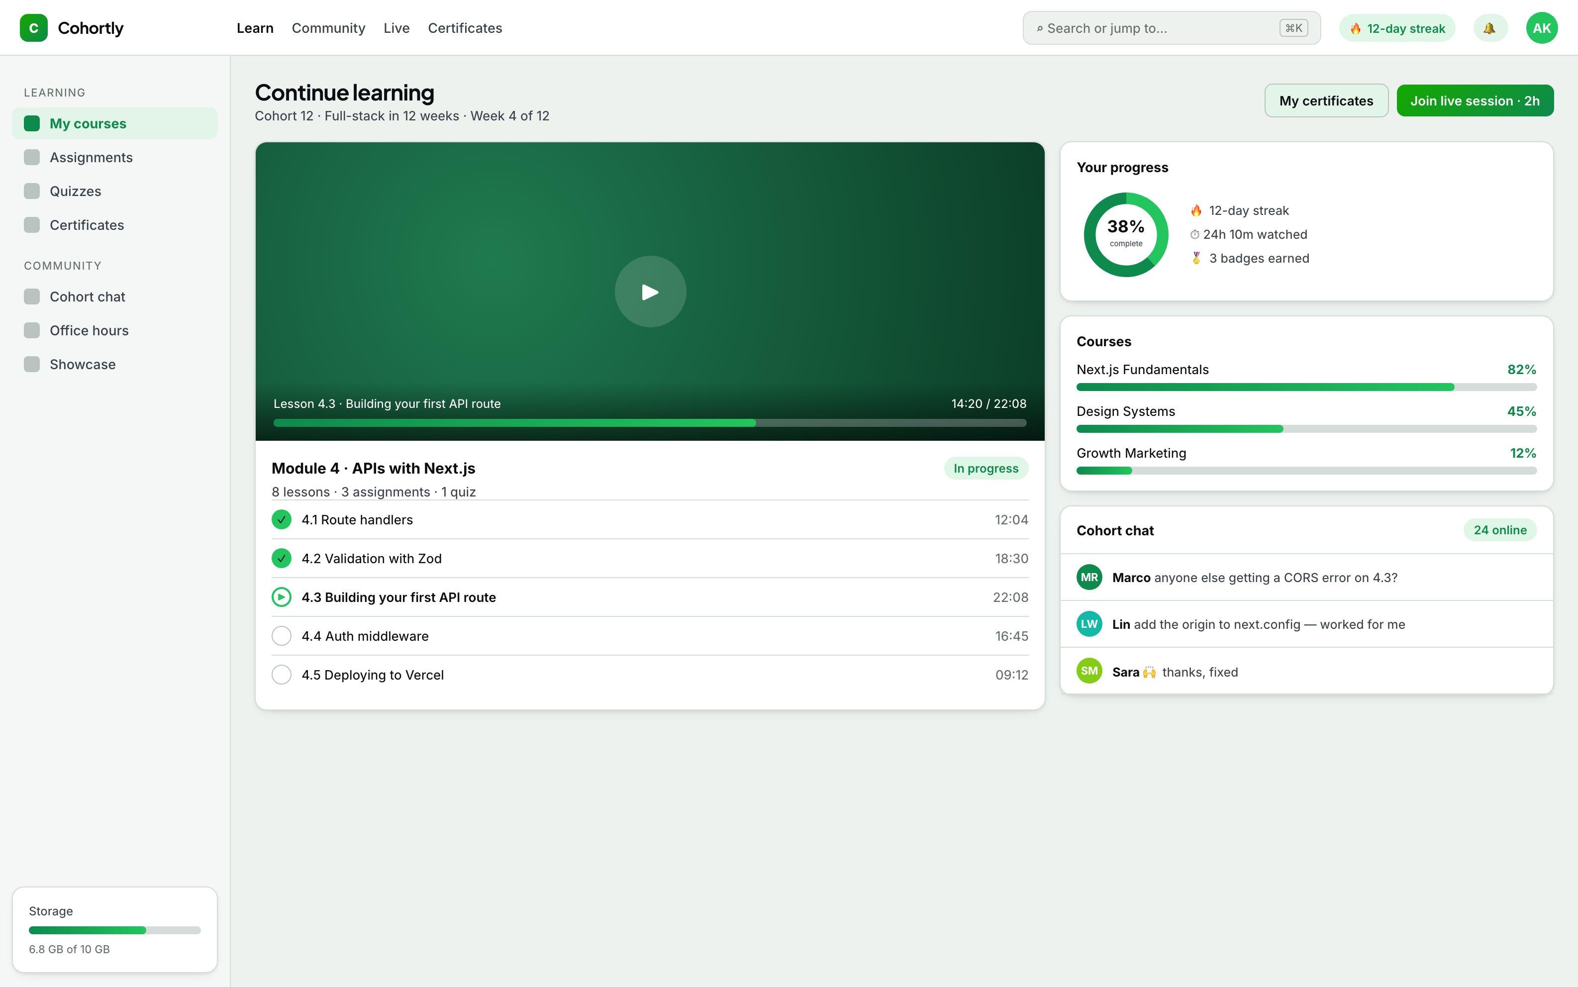Focus the Search or jump to field
Screen dimensions: 1578x987
tap(1172, 28)
